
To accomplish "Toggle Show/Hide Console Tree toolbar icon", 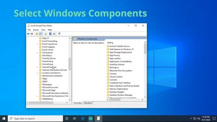I will coord(41,34).
